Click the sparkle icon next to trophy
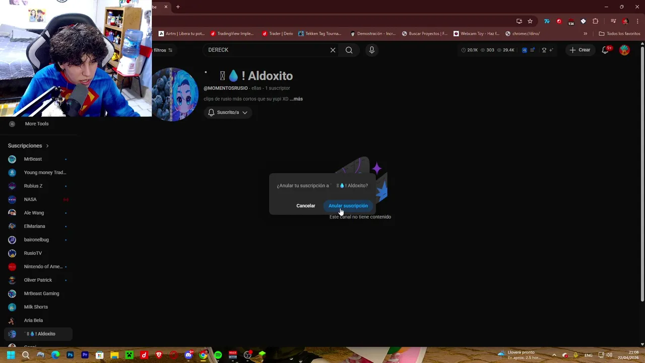645x363 pixels. [x=551, y=50]
